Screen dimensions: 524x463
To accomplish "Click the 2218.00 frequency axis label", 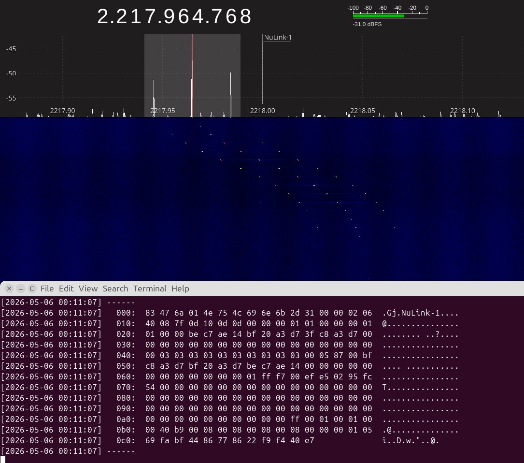I will pyautogui.click(x=263, y=111).
